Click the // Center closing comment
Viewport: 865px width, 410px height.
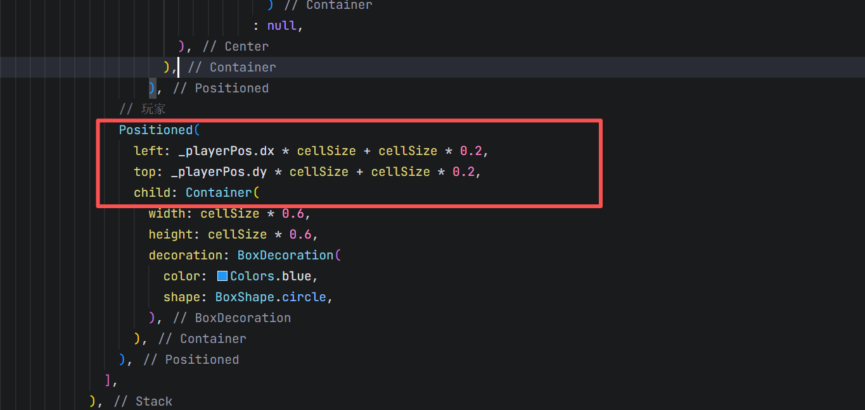point(236,47)
